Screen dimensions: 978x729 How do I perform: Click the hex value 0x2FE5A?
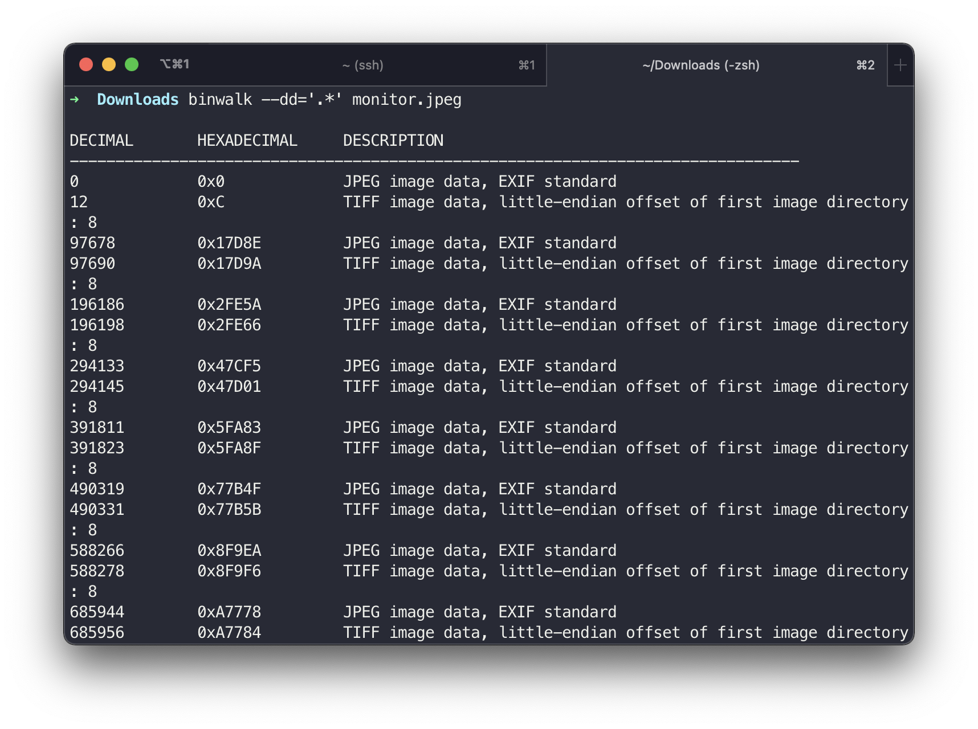coord(229,305)
